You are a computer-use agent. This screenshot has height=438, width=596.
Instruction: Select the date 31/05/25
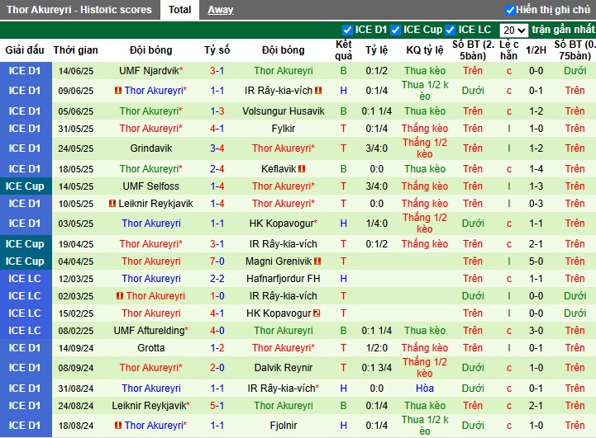coord(76,129)
